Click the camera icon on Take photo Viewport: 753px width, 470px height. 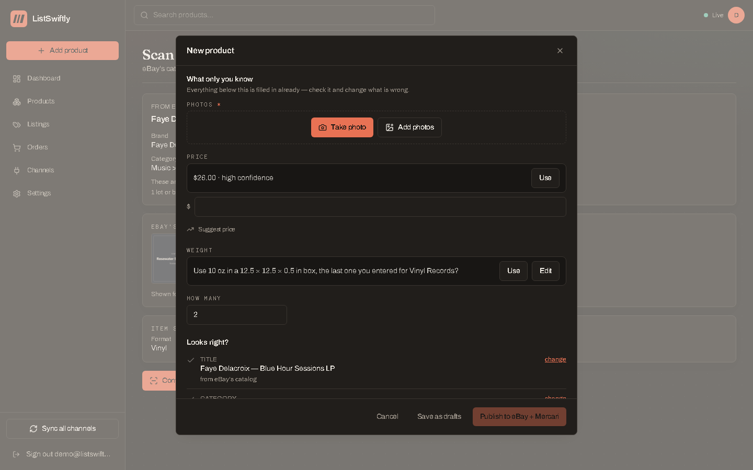[323, 127]
